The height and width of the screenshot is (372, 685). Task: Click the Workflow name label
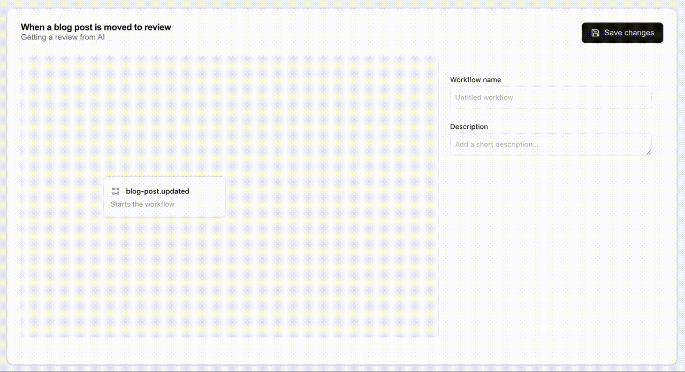[x=475, y=79]
